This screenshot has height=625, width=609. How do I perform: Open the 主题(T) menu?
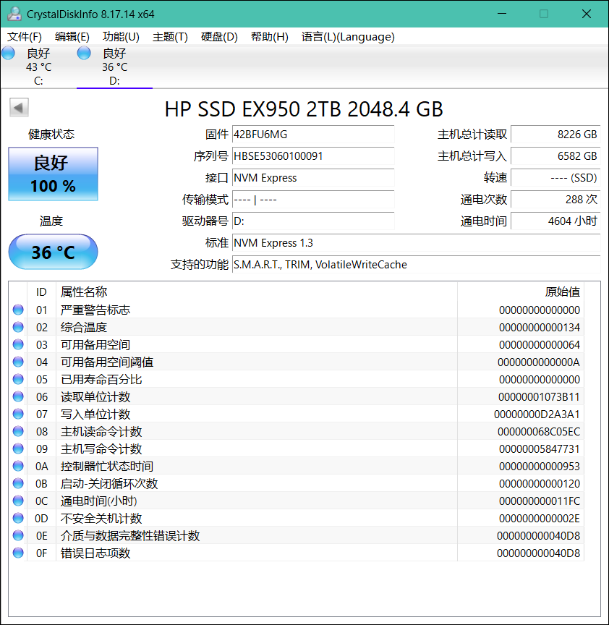[x=170, y=37]
